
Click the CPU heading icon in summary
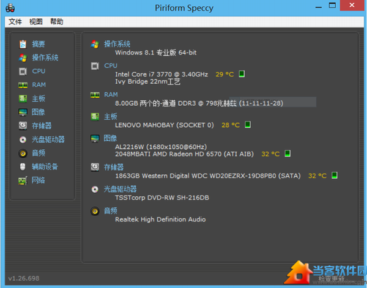coord(95,66)
